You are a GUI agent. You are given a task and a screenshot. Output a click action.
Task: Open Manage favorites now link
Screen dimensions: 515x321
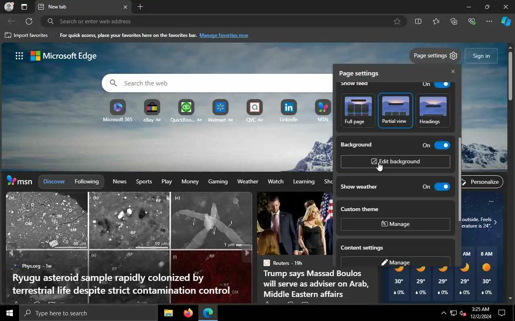224,35
